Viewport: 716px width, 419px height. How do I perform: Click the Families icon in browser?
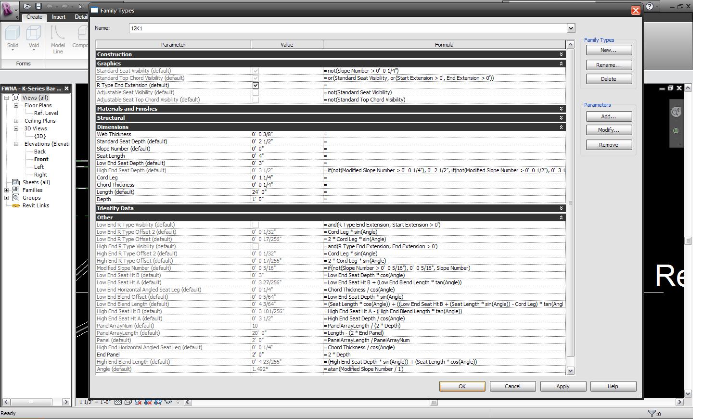point(16,190)
